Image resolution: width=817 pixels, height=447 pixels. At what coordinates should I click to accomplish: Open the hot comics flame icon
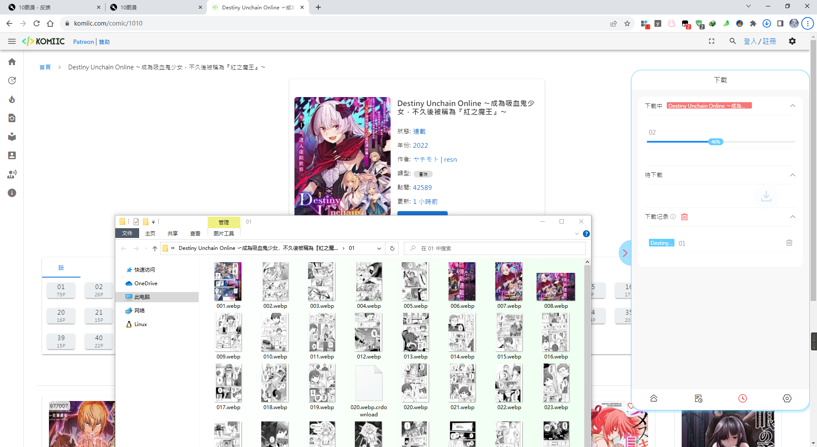(12, 99)
